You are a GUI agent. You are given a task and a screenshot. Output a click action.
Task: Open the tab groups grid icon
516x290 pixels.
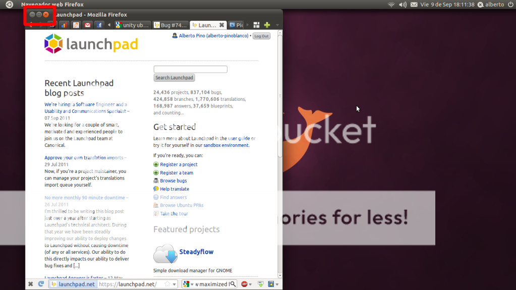click(256, 25)
